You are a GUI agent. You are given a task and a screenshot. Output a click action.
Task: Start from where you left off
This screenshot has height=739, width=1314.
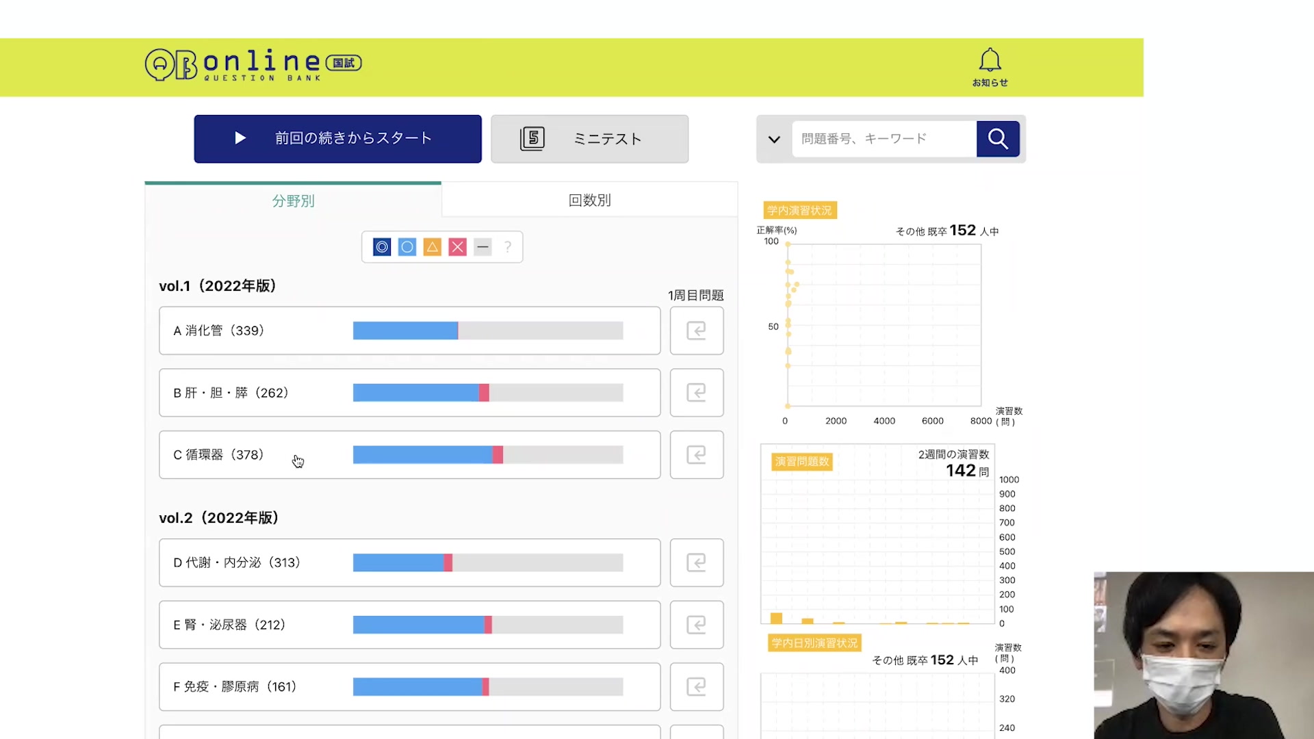click(337, 139)
